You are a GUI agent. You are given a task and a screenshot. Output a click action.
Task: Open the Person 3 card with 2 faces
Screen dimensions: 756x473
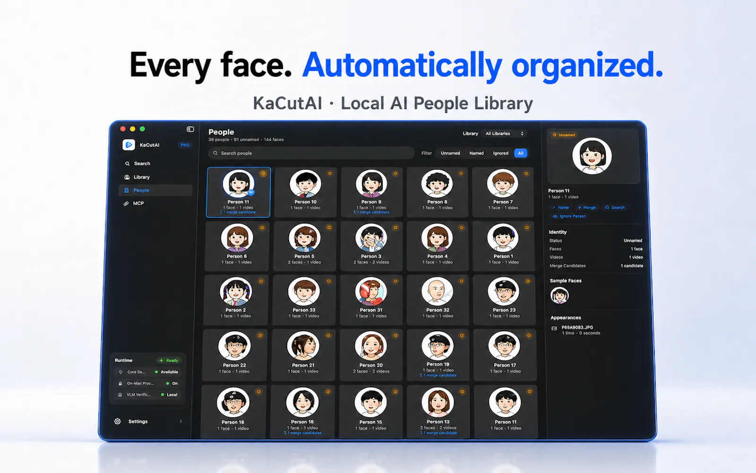[x=371, y=246]
